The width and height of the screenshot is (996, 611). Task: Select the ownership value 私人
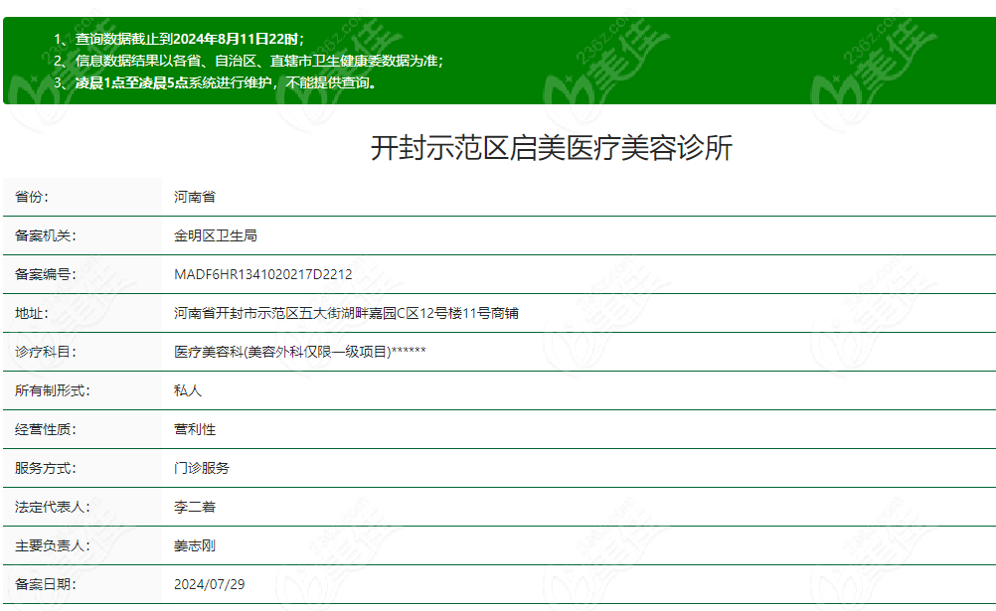(x=188, y=390)
